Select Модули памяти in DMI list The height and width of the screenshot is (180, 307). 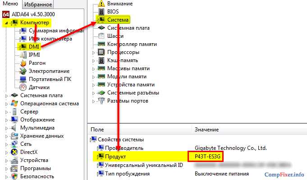point(127,76)
